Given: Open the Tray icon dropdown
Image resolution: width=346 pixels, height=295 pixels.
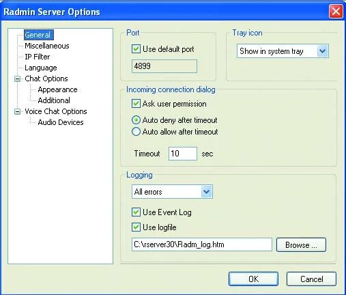Looking at the screenshot, I should 283,51.
